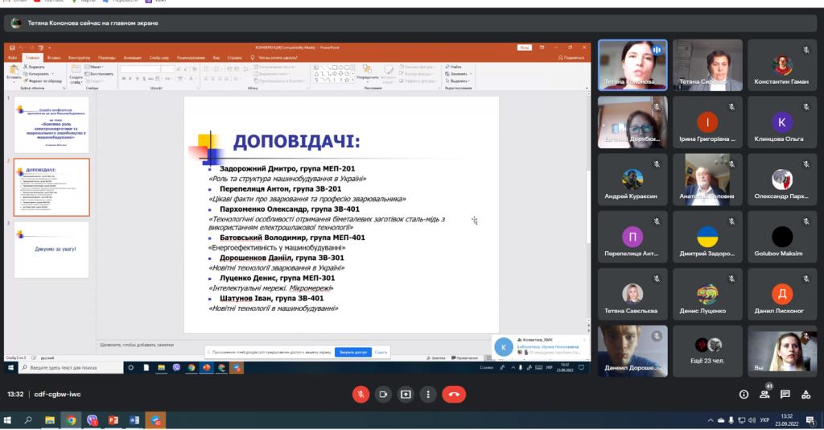Click the blue Закрыть доступ button
The width and height of the screenshot is (824, 430).
coord(353,352)
